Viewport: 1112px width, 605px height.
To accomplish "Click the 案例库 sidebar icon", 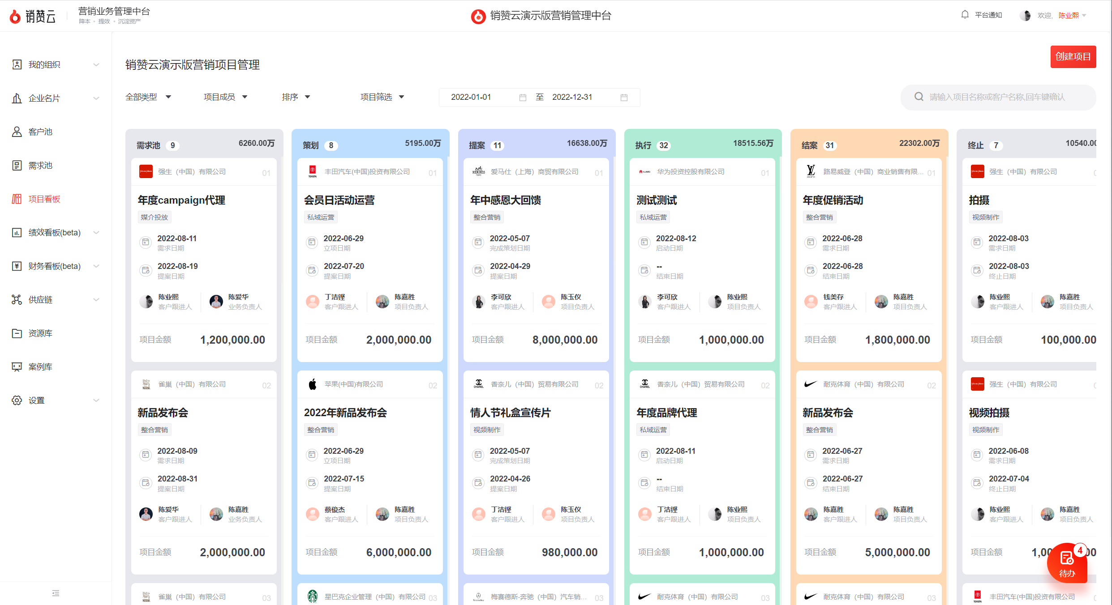I will click(x=17, y=366).
